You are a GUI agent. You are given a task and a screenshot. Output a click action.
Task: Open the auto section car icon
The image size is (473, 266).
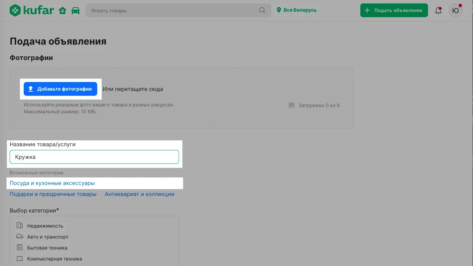coord(76,11)
